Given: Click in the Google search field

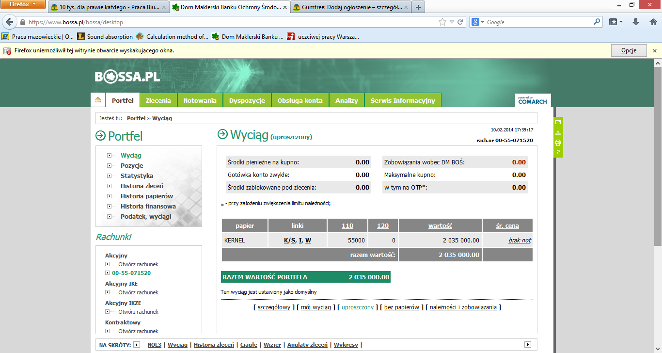Looking at the screenshot, I should (x=538, y=22).
